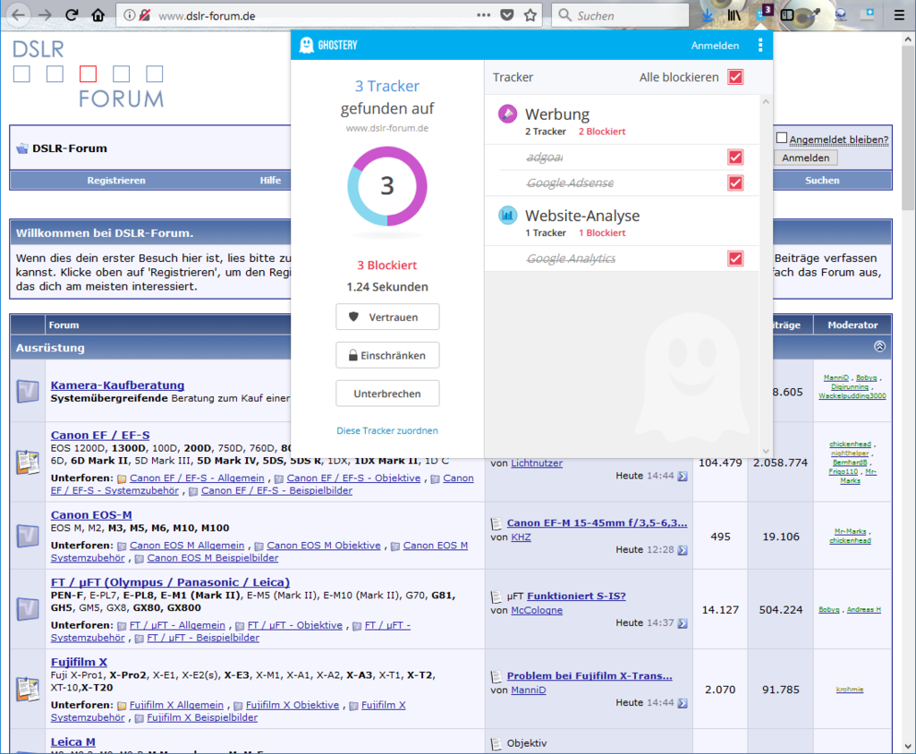Screen dimensions: 916x754
Task: Open the Canon EOS-M forum
Action: [91, 514]
